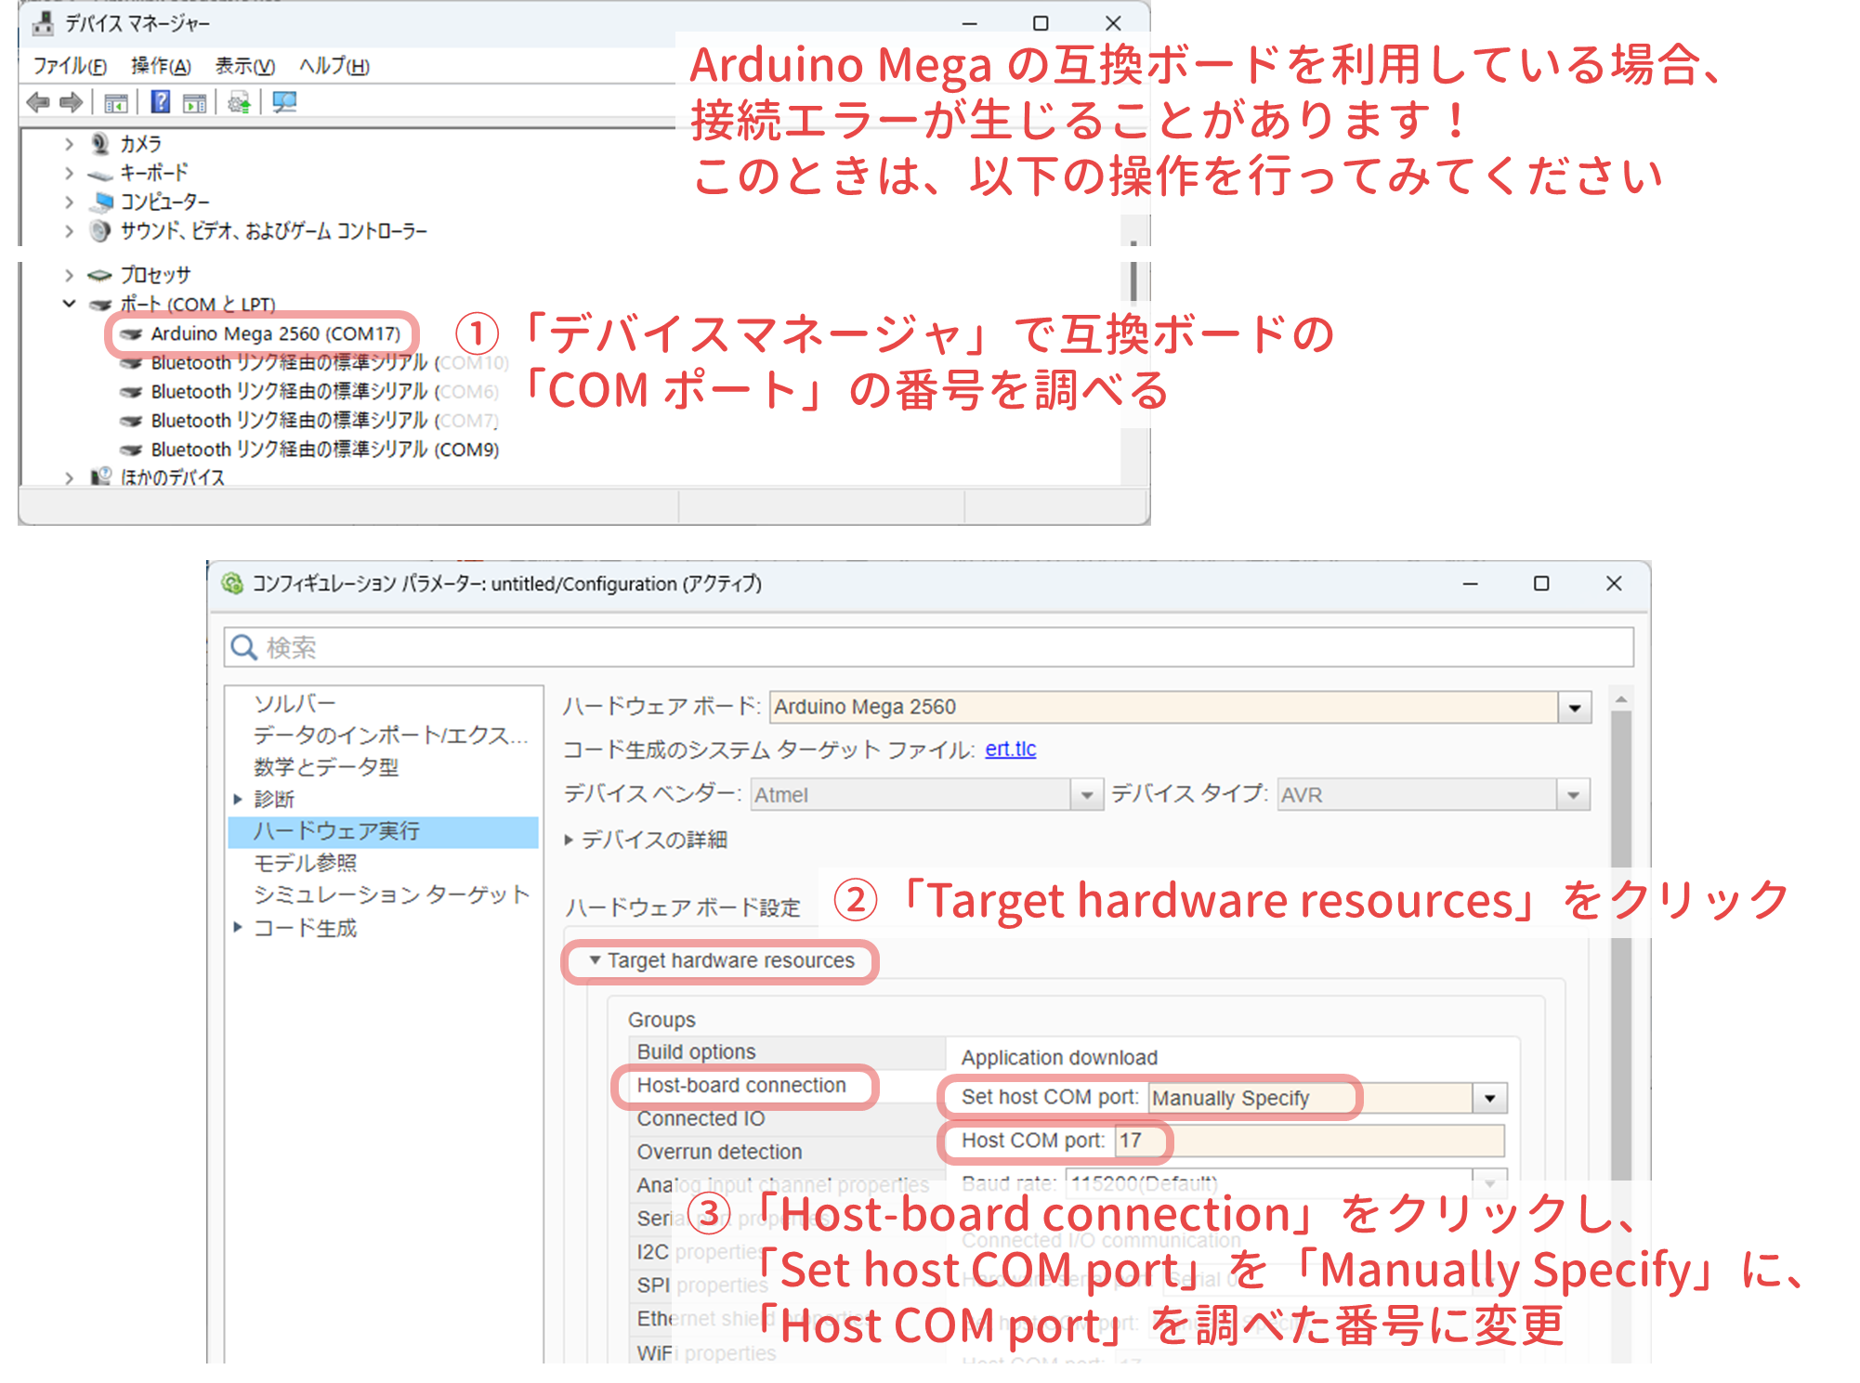Select ハードウェア実行 in the left pane
Image resolution: width=1860 pixels, height=1383 pixels.
click(337, 831)
